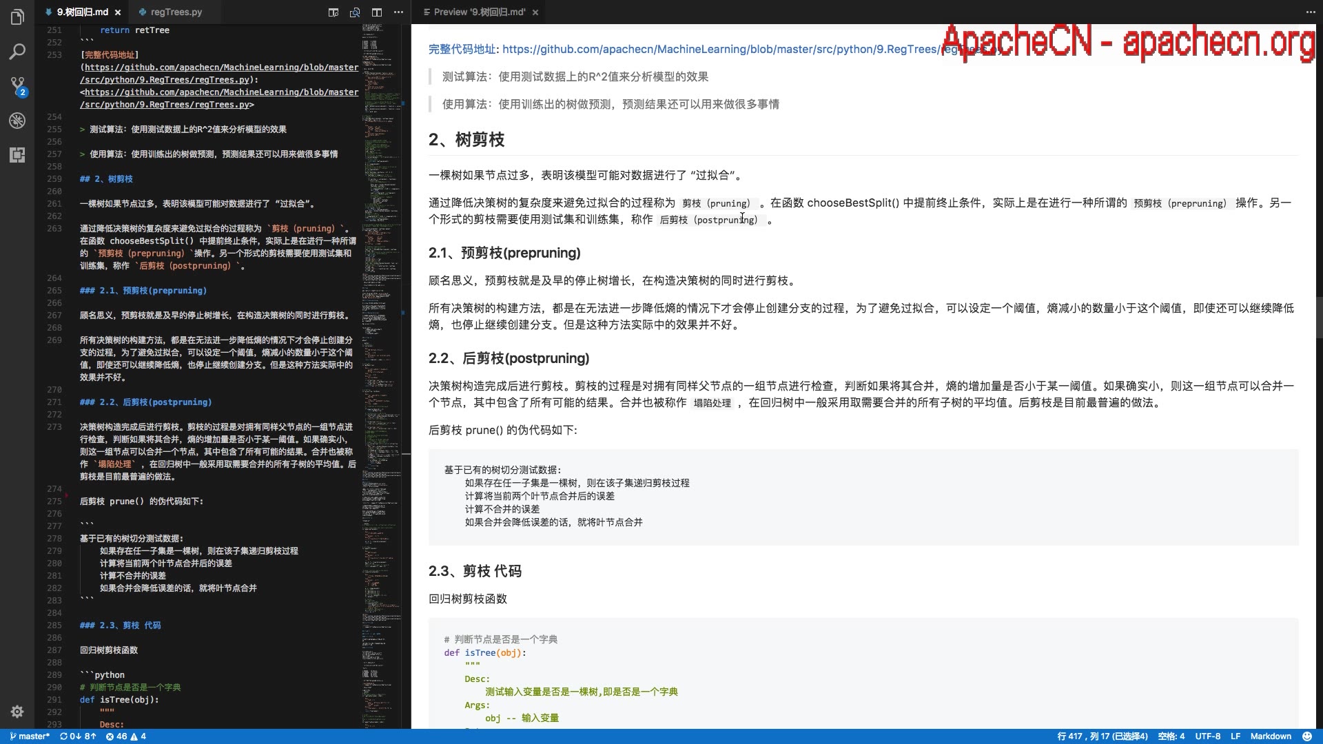Click the '2.2、后剪枝(postpruning)' heading in the preview
This screenshot has width=1323, height=744.
pyautogui.click(x=509, y=358)
